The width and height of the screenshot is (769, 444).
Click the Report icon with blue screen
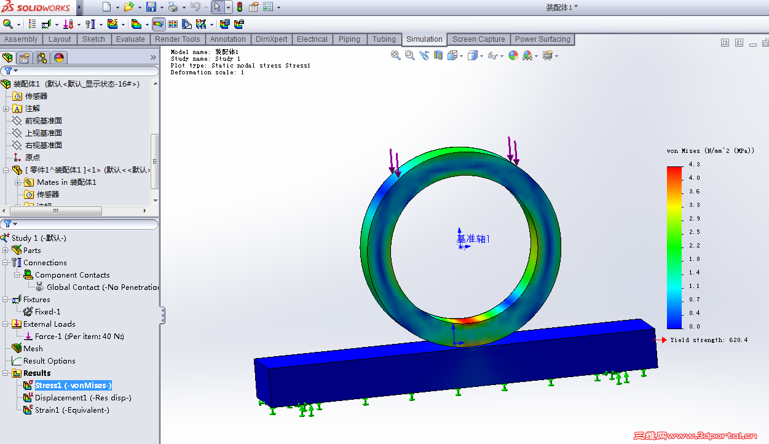tap(224, 24)
